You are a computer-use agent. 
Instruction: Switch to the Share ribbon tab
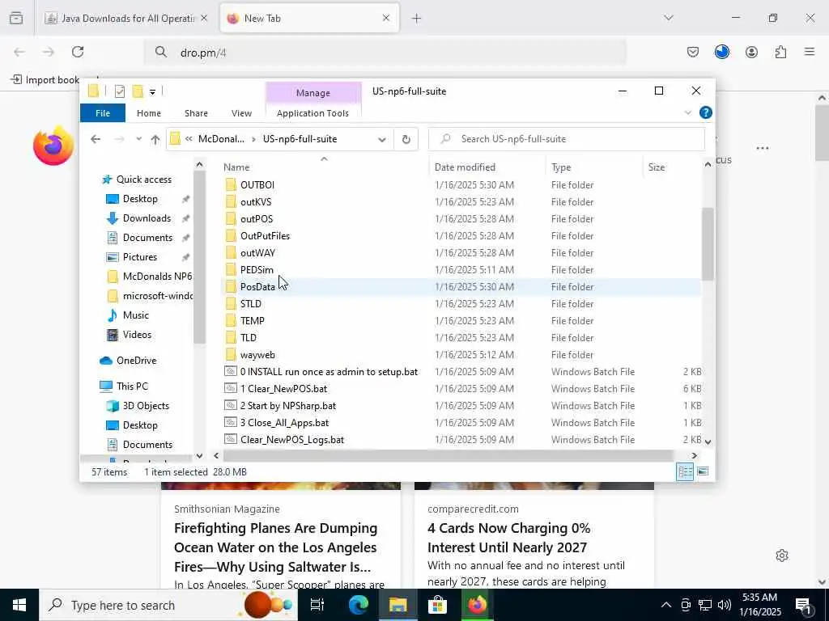pyautogui.click(x=196, y=113)
